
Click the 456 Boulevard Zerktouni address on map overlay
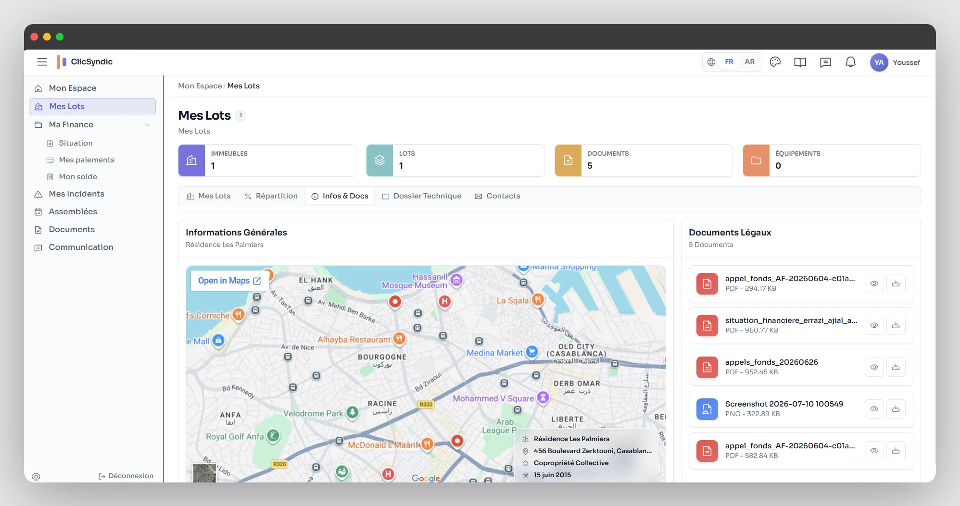(x=593, y=451)
